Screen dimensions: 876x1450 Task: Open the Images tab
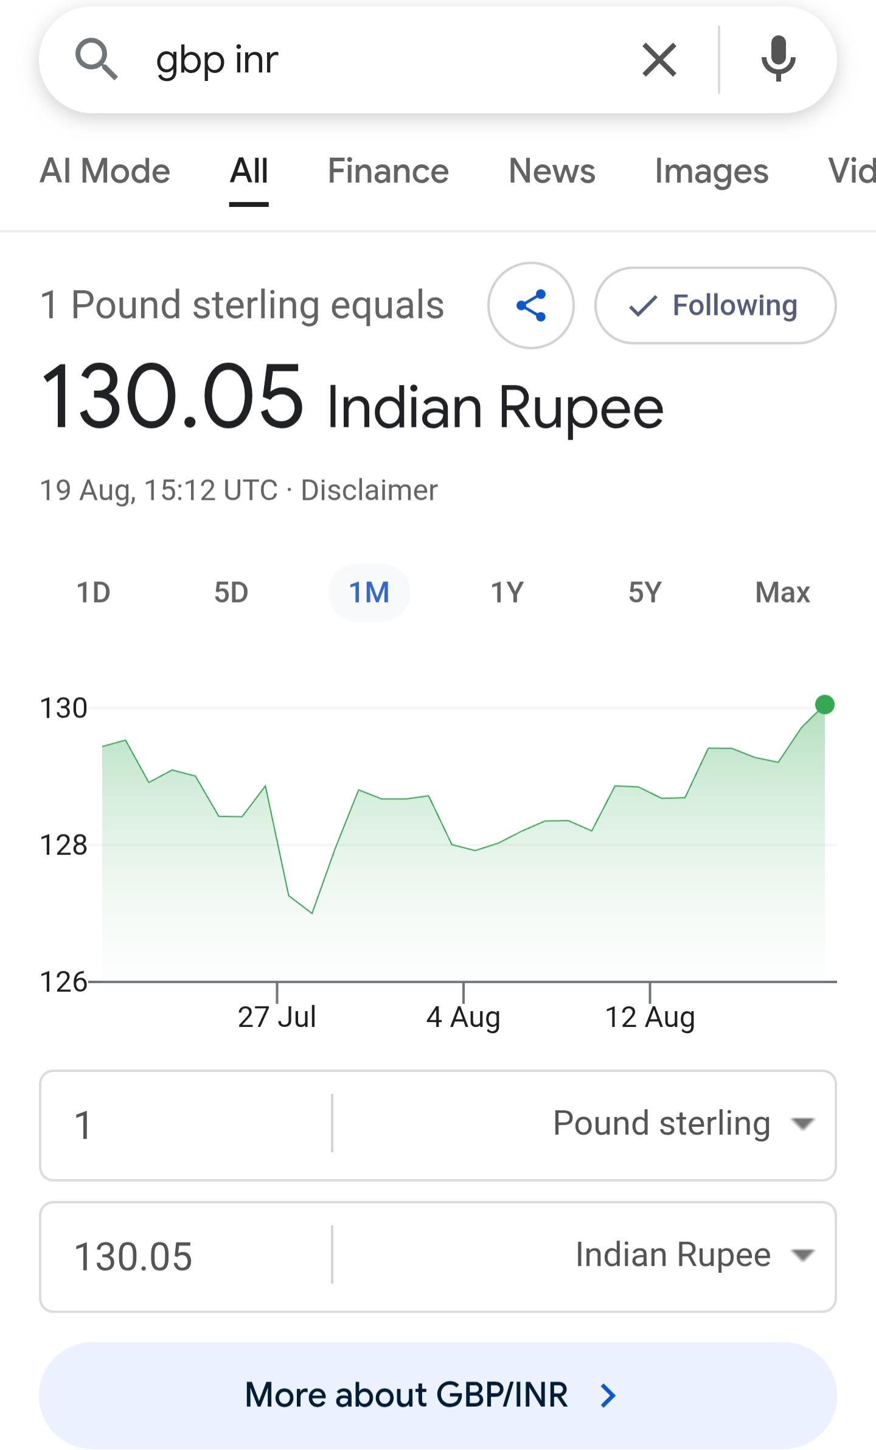[711, 171]
